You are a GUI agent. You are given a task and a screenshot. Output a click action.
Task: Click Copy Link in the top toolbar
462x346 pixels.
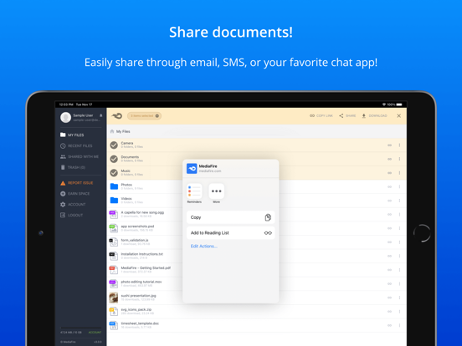(321, 115)
